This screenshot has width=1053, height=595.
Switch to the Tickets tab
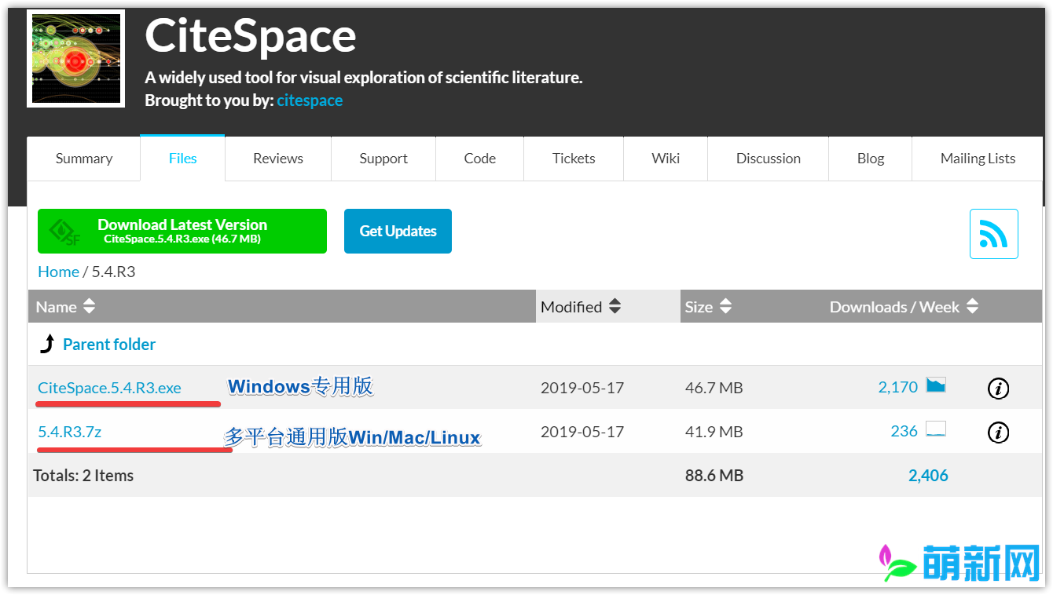[574, 158]
